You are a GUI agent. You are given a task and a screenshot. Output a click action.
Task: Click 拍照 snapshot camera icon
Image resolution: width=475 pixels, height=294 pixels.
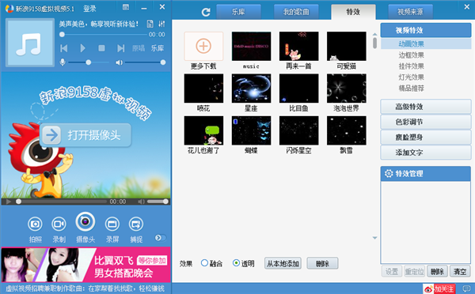pos(35,224)
